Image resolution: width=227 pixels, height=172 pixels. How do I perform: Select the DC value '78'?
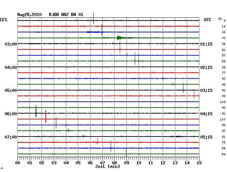[x=224, y=142]
